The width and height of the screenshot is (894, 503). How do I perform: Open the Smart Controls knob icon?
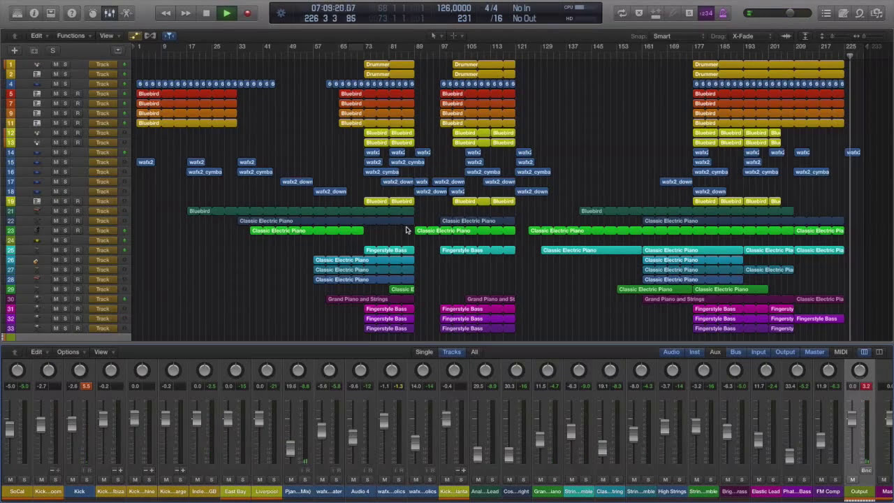93,13
